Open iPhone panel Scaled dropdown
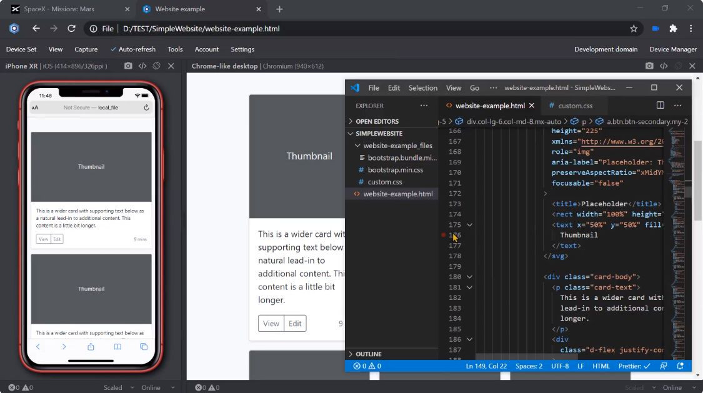This screenshot has width=703, height=393. tap(119, 387)
